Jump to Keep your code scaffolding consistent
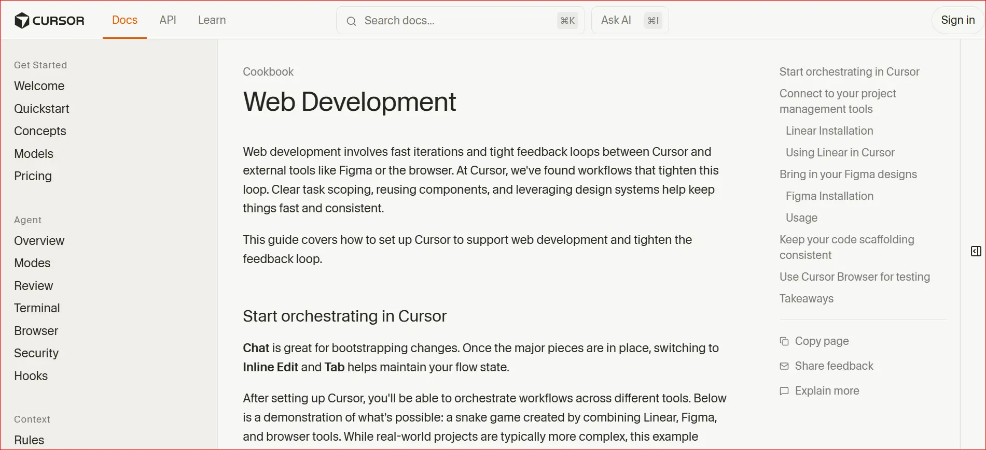The width and height of the screenshot is (986, 450). point(846,248)
